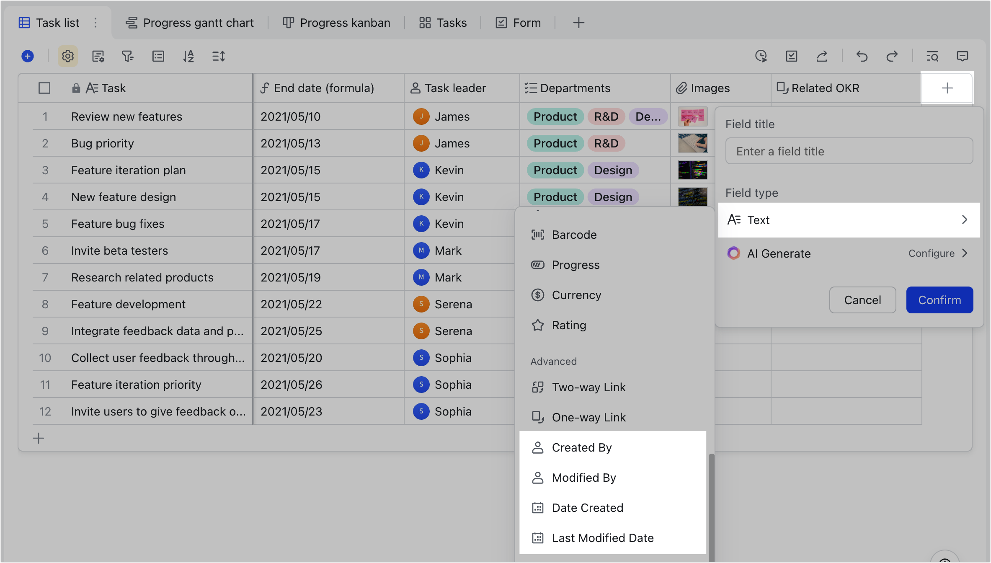This screenshot has width=991, height=563.
Task: Open the record search icon
Action: tap(932, 56)
